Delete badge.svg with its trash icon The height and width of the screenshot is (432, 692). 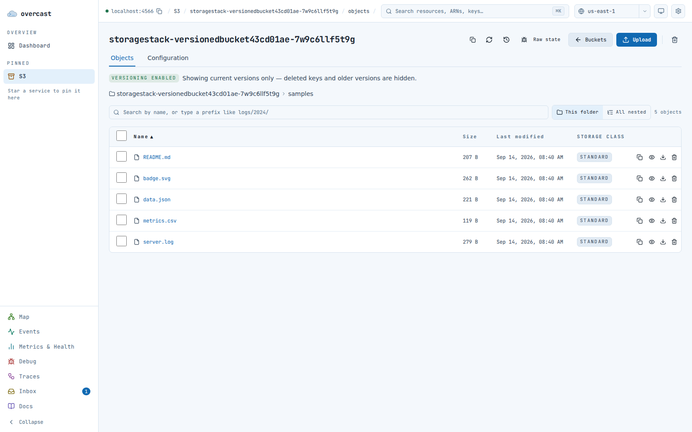coord(674,178)
